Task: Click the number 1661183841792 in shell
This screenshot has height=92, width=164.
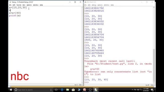Action: pyautogui.click(x=94, y=8)
